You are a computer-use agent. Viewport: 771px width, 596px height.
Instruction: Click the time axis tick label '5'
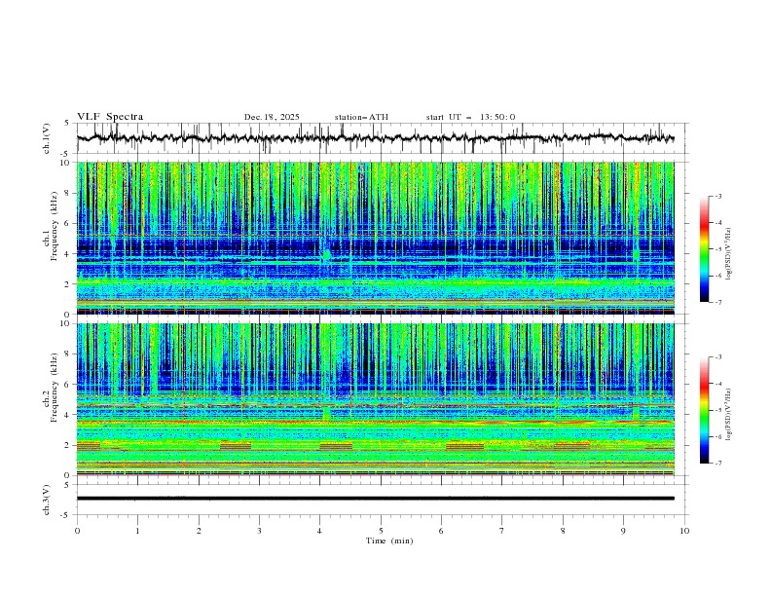pos(381,531)
